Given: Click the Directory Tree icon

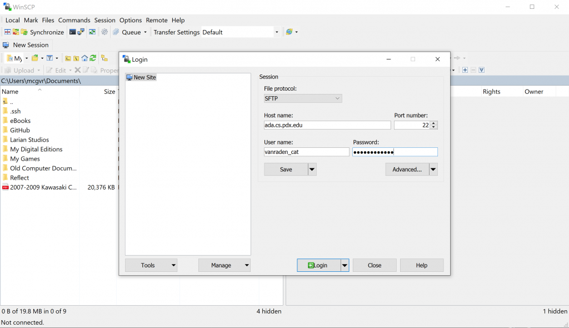Looking at the screenshot, I should pos(104,58).
